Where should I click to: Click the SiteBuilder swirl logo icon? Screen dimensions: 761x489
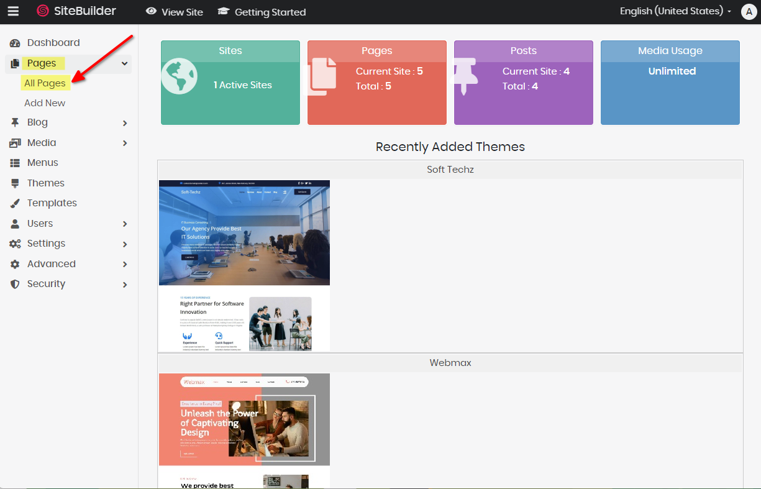tap(43, 11)
